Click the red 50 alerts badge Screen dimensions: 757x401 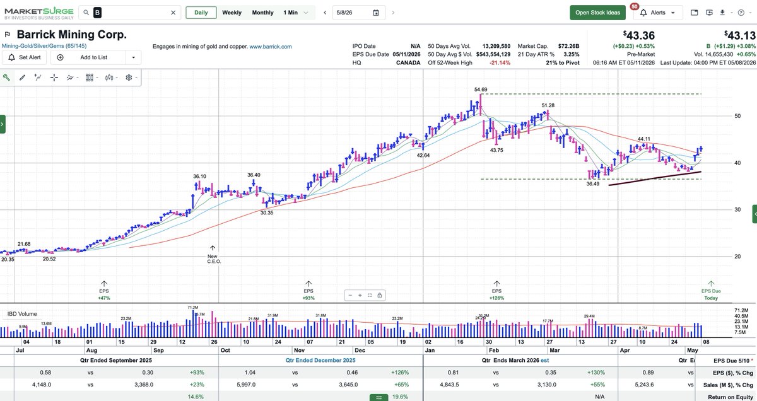[x=634, y=6]
